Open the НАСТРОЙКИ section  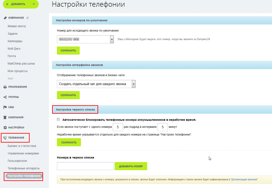16,128
